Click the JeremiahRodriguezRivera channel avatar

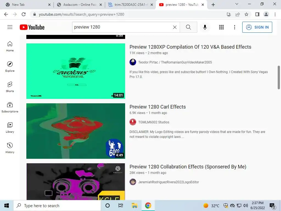(x=133, y=182)
